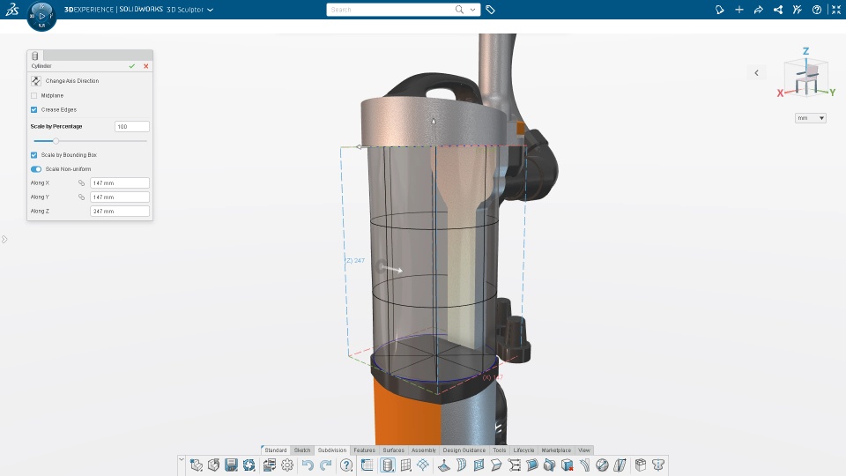846x476 pixels.
Task: Adjust the Scale by Percentage slider
Action: click(x=56, y=141)
